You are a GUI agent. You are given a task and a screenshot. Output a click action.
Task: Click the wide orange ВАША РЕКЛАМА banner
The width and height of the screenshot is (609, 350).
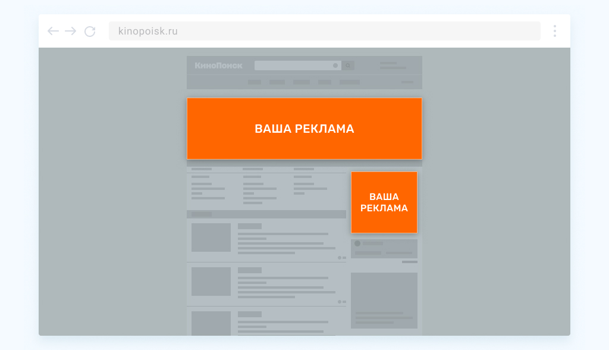(304, 129)
